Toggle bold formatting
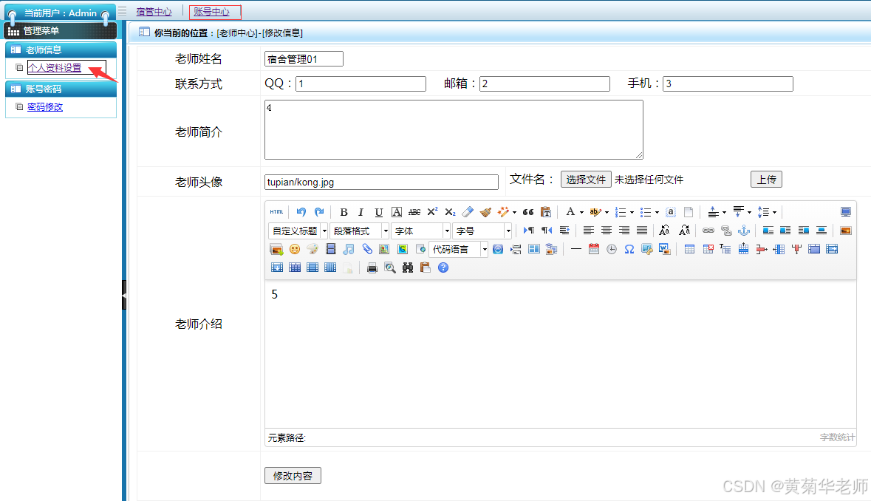Screen dimensions: 871x501 coord(344,212)
